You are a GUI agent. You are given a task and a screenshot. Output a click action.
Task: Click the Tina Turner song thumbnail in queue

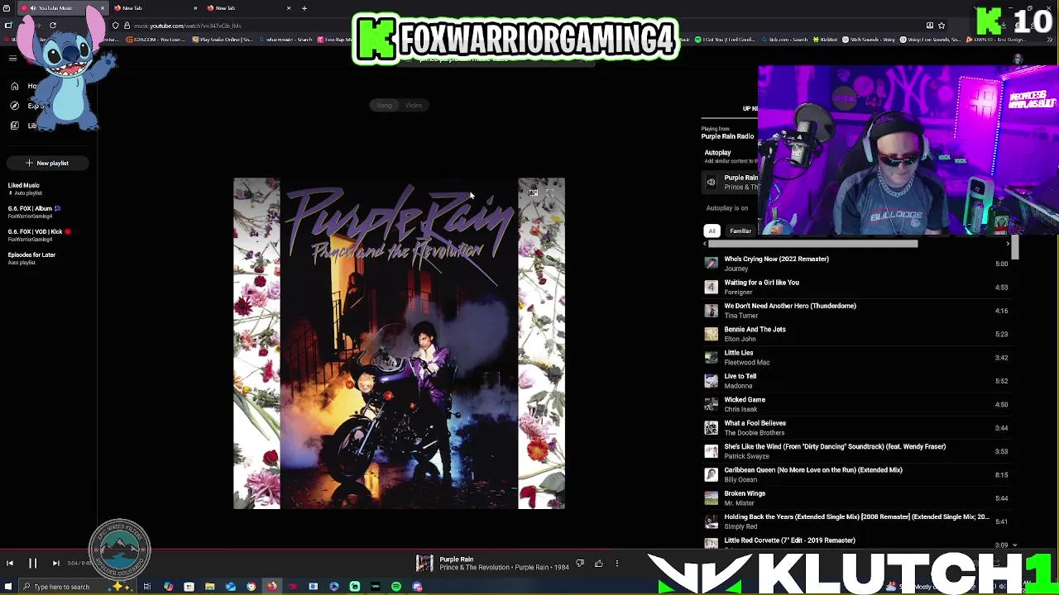[x=711, y=311]
